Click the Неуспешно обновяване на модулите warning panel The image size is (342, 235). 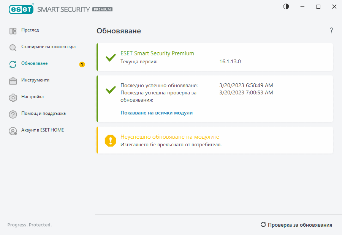point(215,140)
